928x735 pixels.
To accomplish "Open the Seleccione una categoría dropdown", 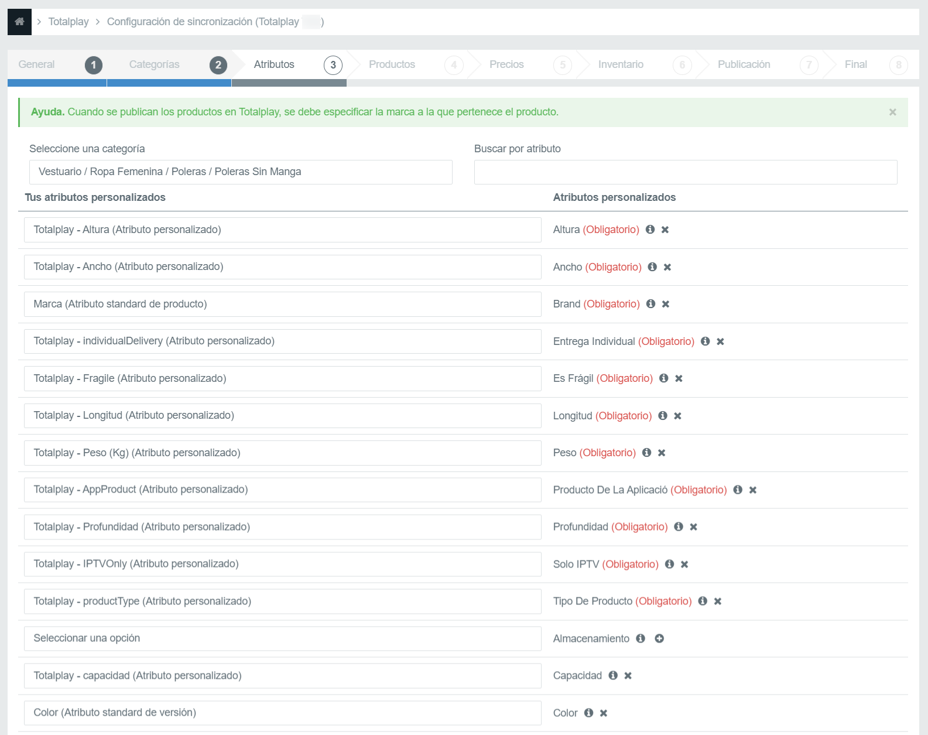I will (241, 172).
